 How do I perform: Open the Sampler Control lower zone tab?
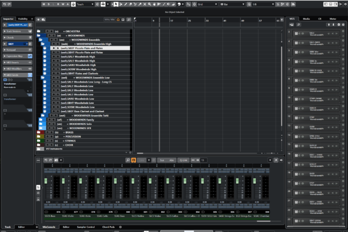[86, 227]
